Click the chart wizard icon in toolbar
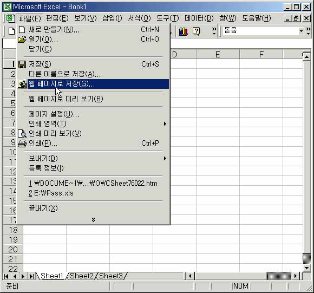Screen dimensions: 314x293 (x=183, y=31)
